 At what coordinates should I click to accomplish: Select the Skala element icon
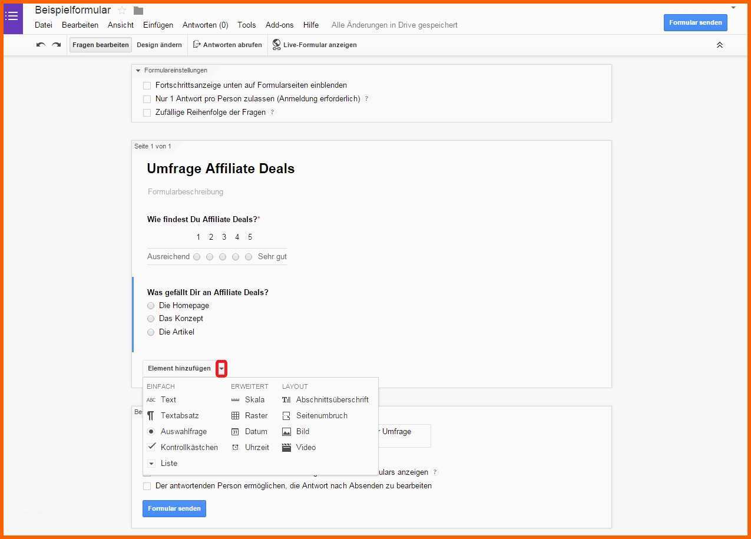(x=236, y=400)
